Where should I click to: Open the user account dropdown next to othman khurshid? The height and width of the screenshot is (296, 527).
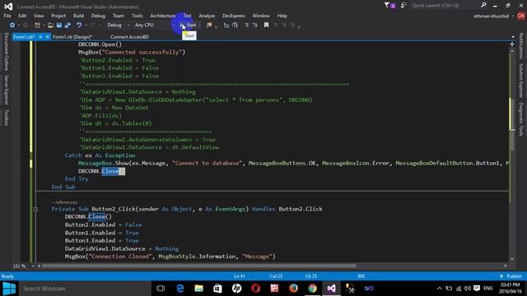pyautogui.click(x=513, y=16)
